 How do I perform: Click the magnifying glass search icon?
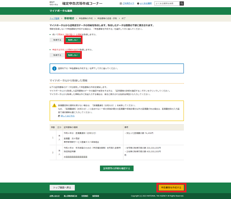(x=182, y=3)
